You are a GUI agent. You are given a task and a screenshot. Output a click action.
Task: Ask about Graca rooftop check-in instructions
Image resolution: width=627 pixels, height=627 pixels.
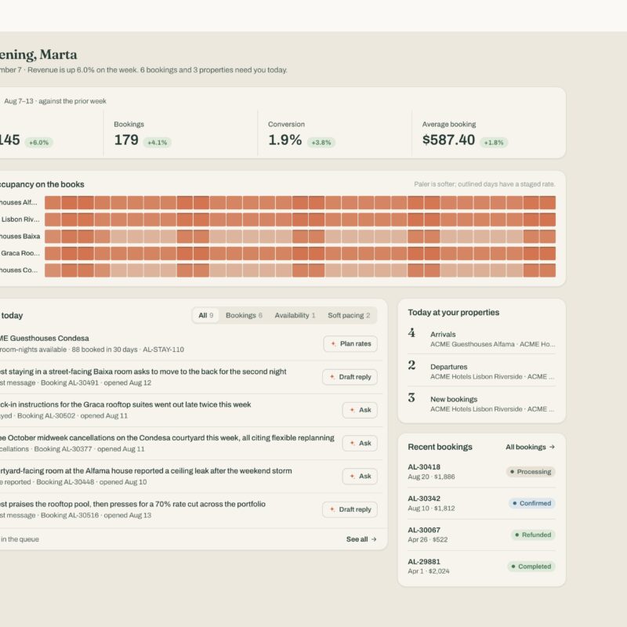coord(360,410)
